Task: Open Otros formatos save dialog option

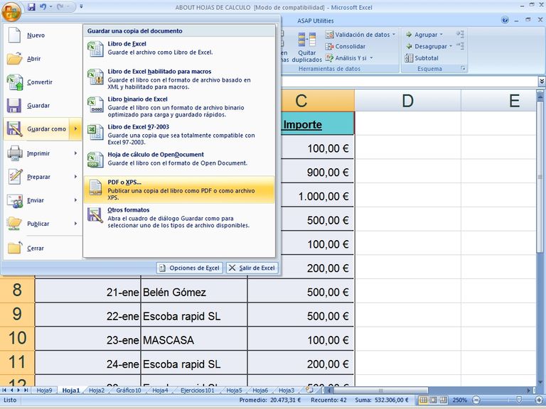Action: (179, 217)
